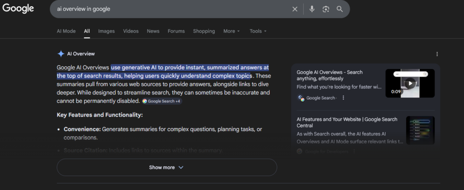Open 'AI Features and Your Website' link
464x190 pixels.
[x=347, y=122]
